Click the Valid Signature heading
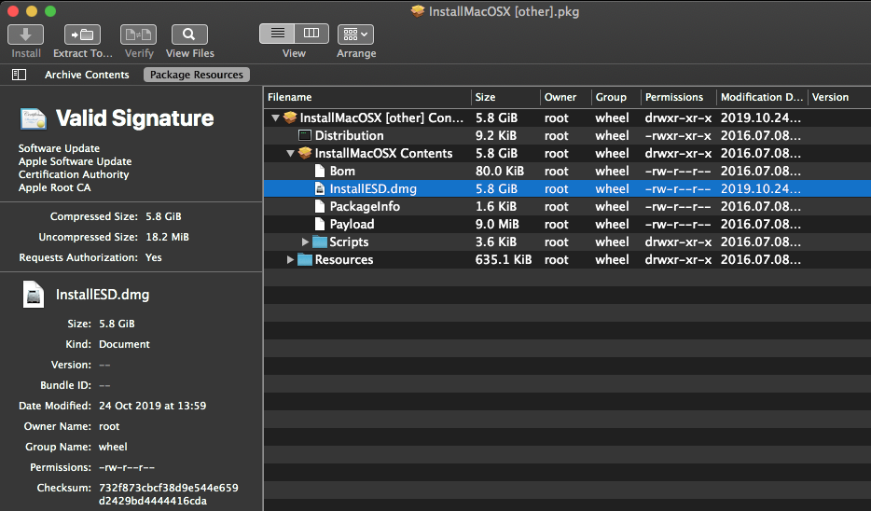Viewport: 871px width, 511px height. point(134,118)
